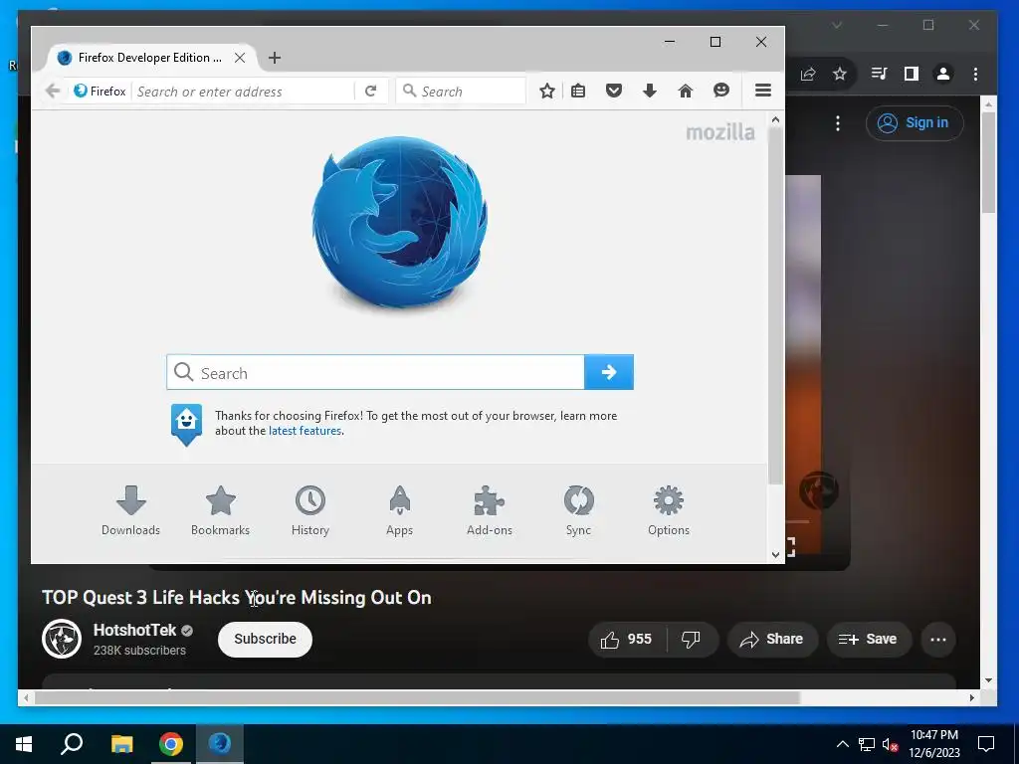Open the Firefox hamburger menu
1019x764 pixels.
[763, 91]
